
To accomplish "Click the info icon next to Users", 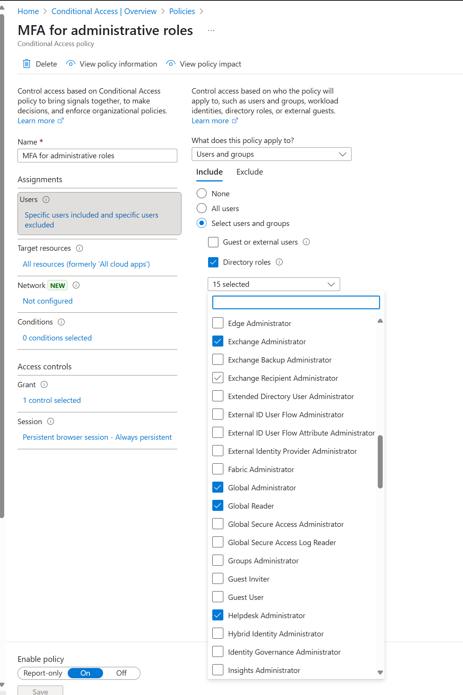I will [46, 199].
